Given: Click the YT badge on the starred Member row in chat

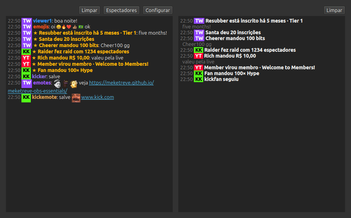Looking at the screenshot, I should pos(26,64).
